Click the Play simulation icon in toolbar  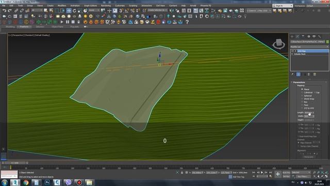coord(62,22)
